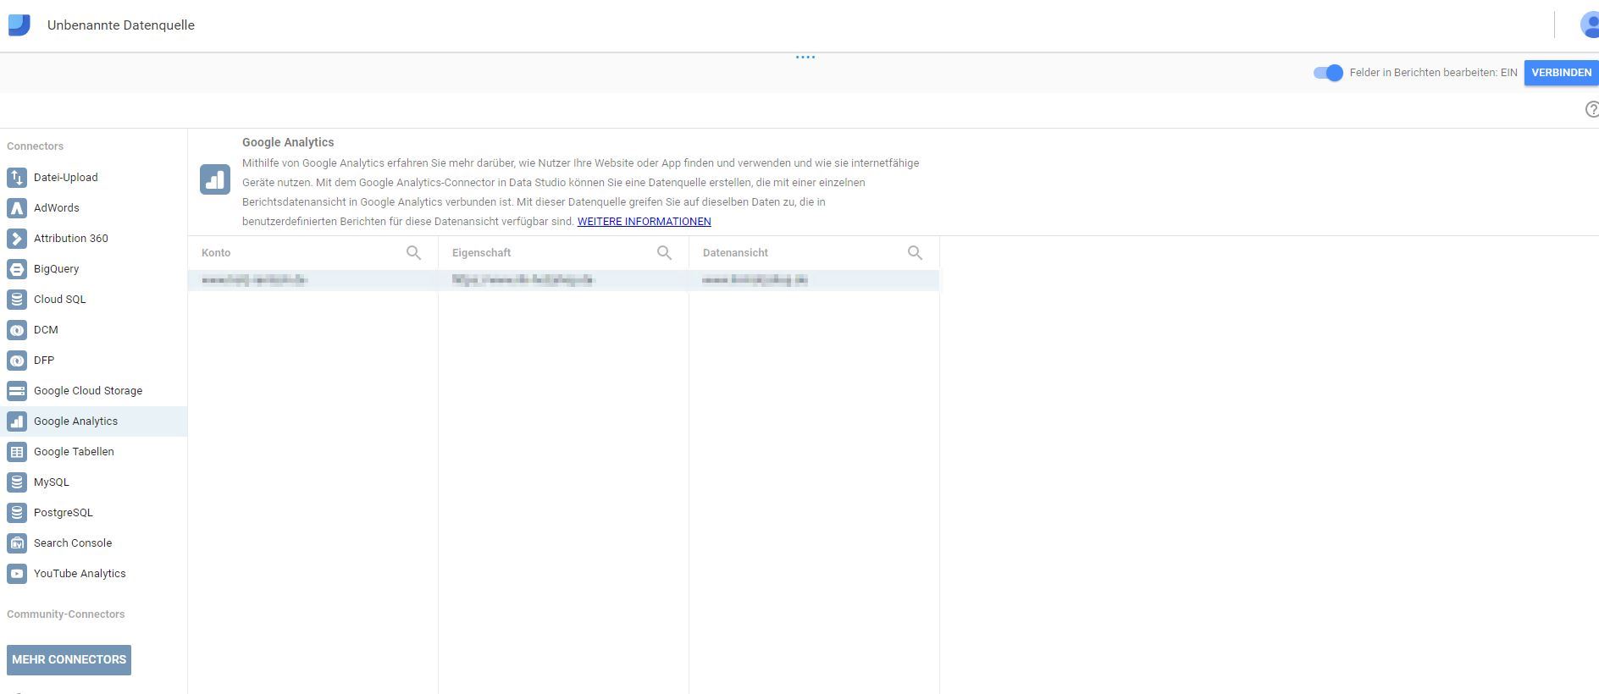Viewport: 1599px width, 694px height.
Task: Click the Datei-Upload connector icon
Action: [x=17, y=178]
